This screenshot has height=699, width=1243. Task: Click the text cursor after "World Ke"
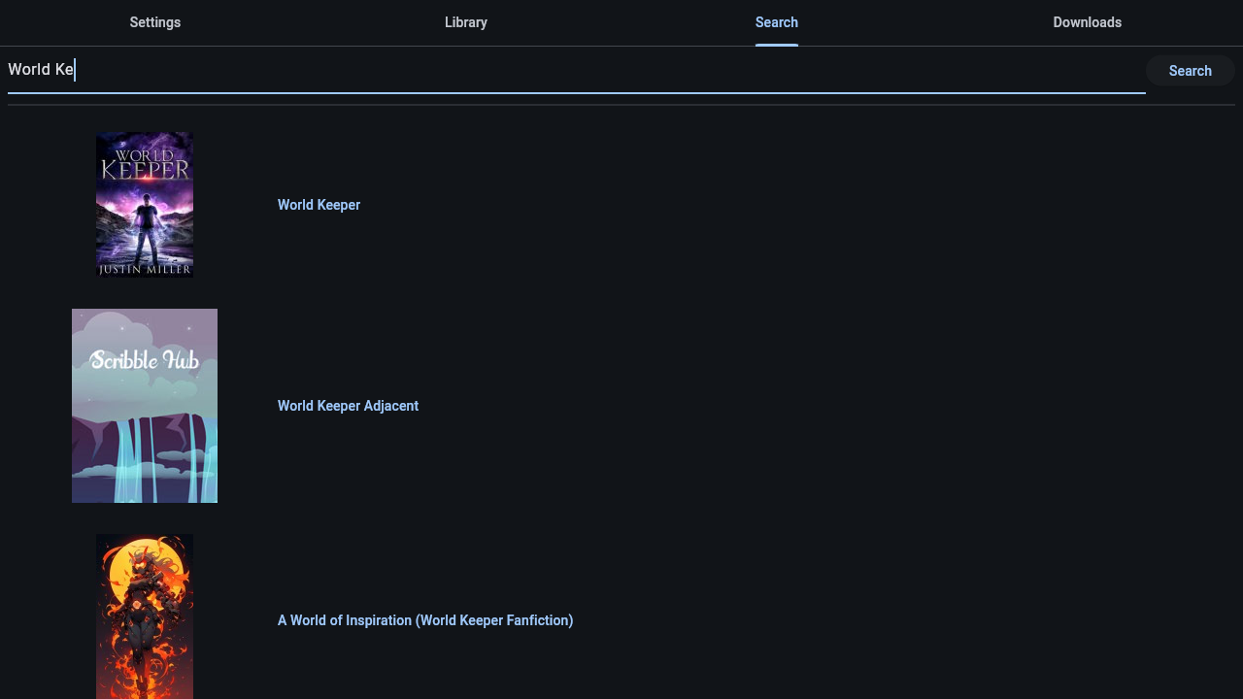click(x=75, y=70)
